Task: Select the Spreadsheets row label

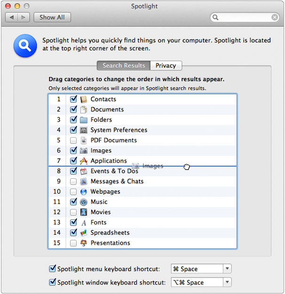Action: click(110, 232)
